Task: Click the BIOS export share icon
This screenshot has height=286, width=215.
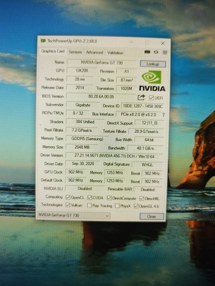Action: 141,97
